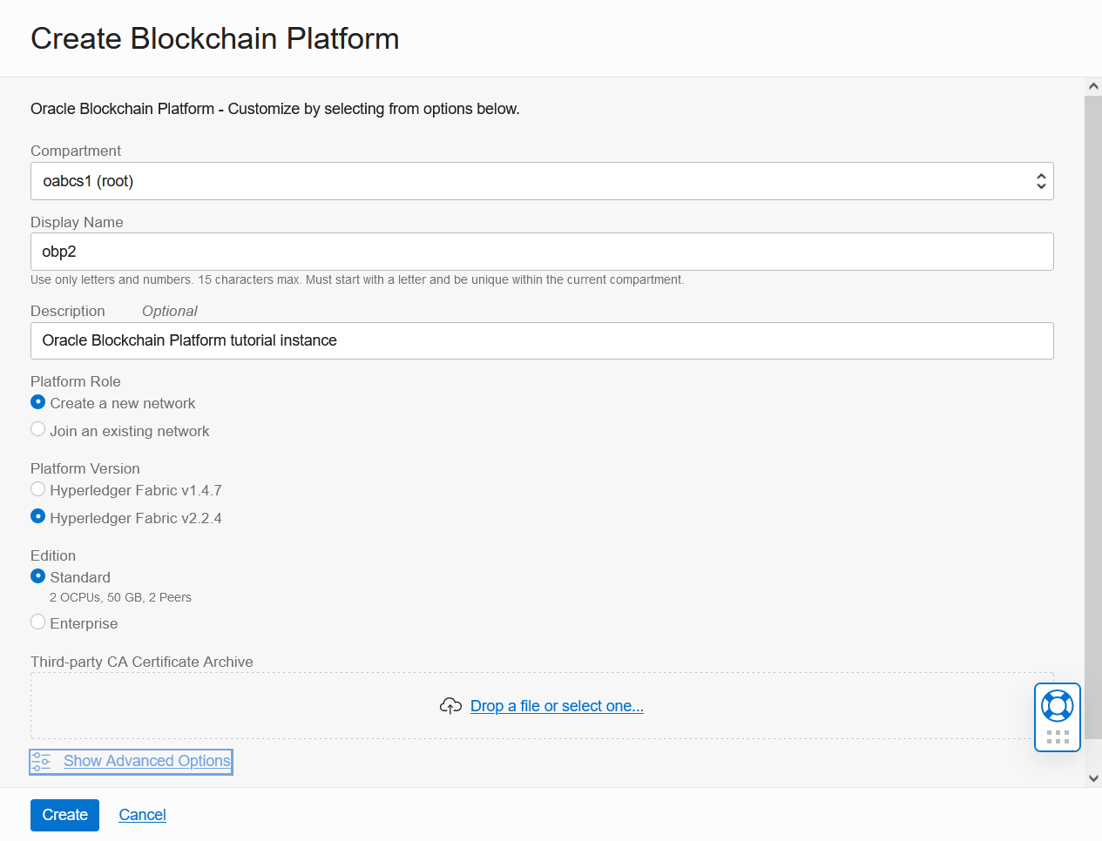Click the Cancel link
The width and height of the screenshot is (1102, 841).
(x=142, y=815)
